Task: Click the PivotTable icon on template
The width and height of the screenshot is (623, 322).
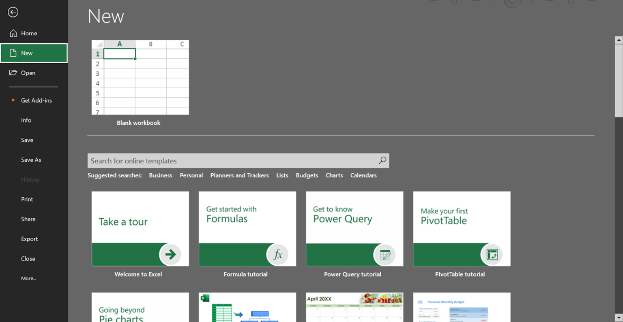Action: coord(492,254)
